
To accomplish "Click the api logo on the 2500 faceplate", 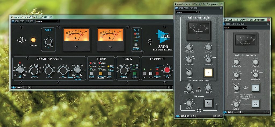I will [164, 36].
